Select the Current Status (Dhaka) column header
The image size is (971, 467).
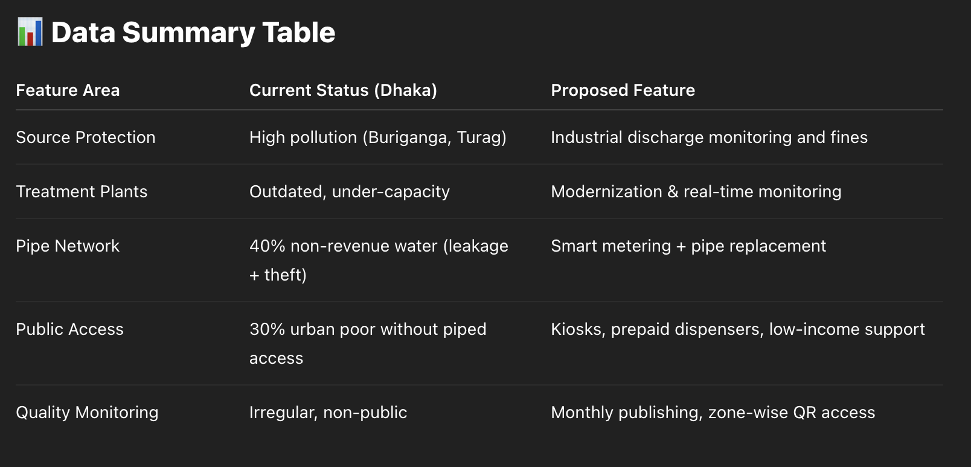coord(343,91)
